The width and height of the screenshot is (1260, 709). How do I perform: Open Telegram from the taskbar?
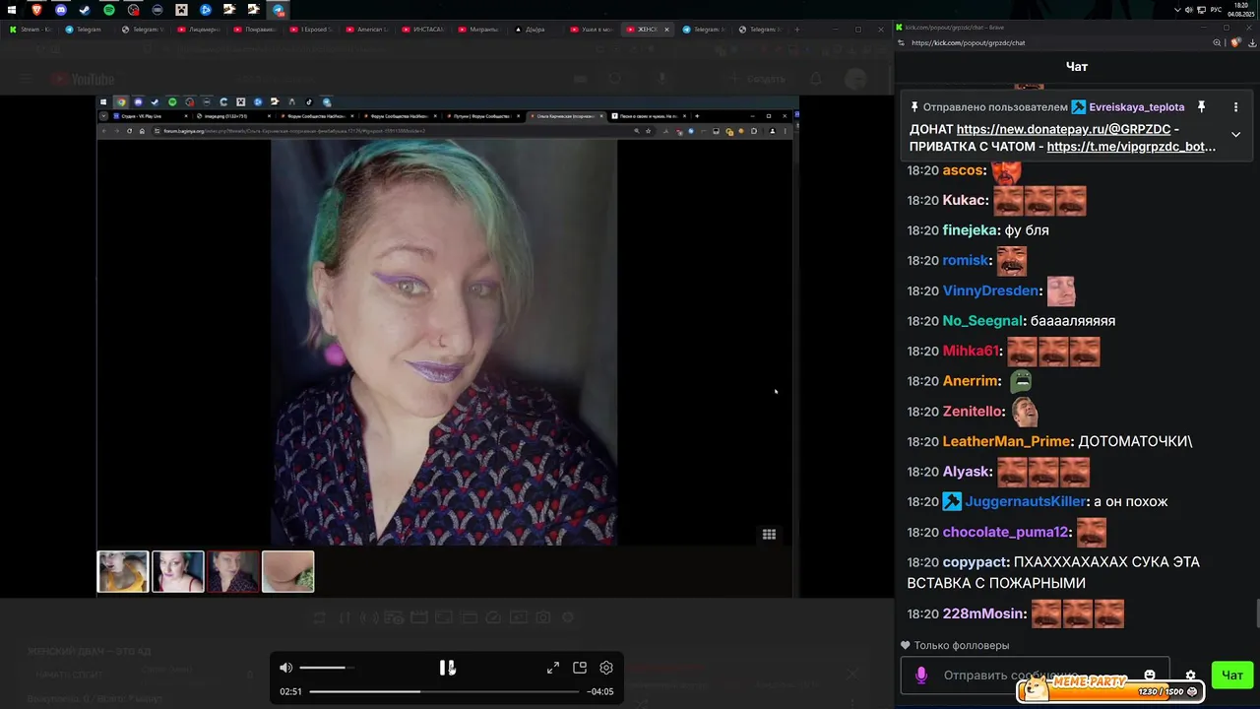click(279, 10)
